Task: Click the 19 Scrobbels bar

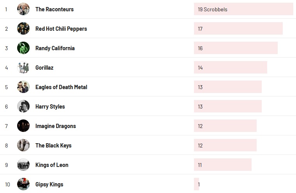Action: 243,9
